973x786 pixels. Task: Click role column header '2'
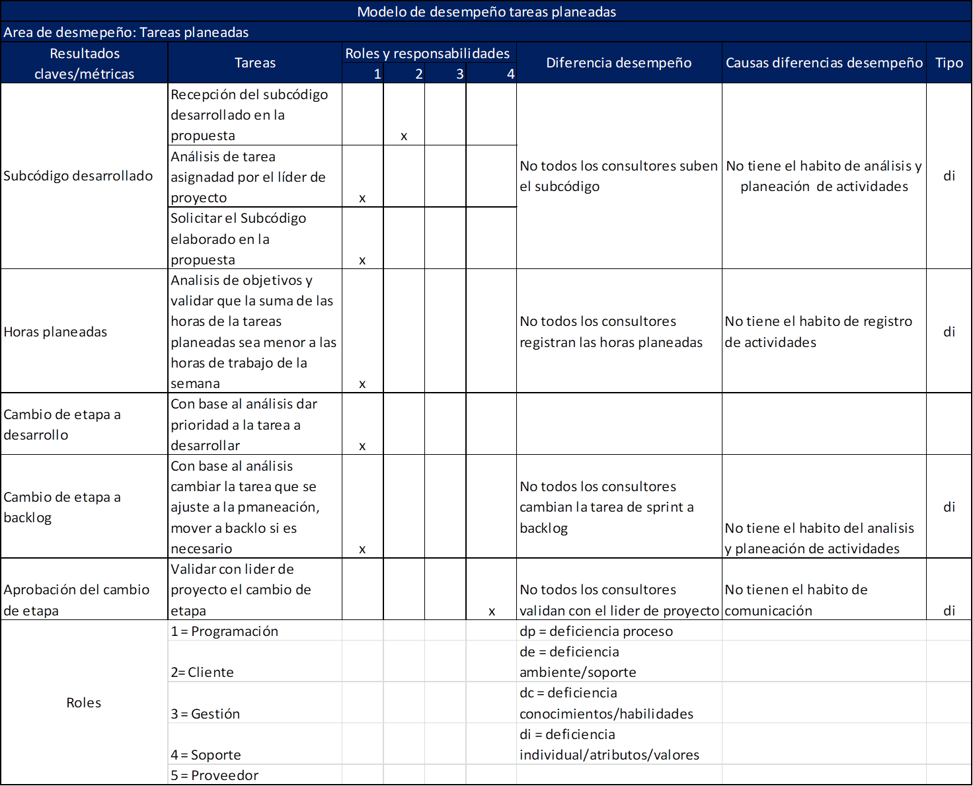click(404, 74)
